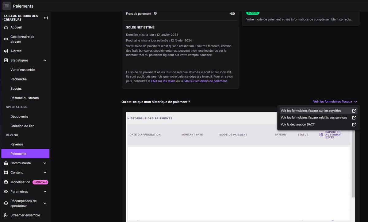368x222 pixels.
Task: Click external link icon for services forms
Action: point(354,118)
